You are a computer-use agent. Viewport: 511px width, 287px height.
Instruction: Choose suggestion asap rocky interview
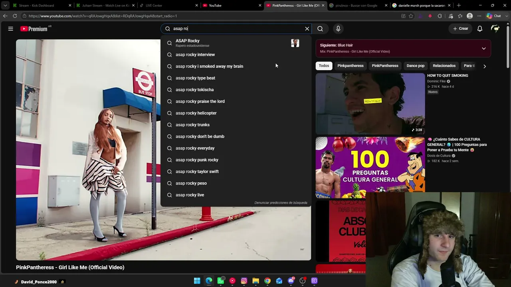[236, 55]
